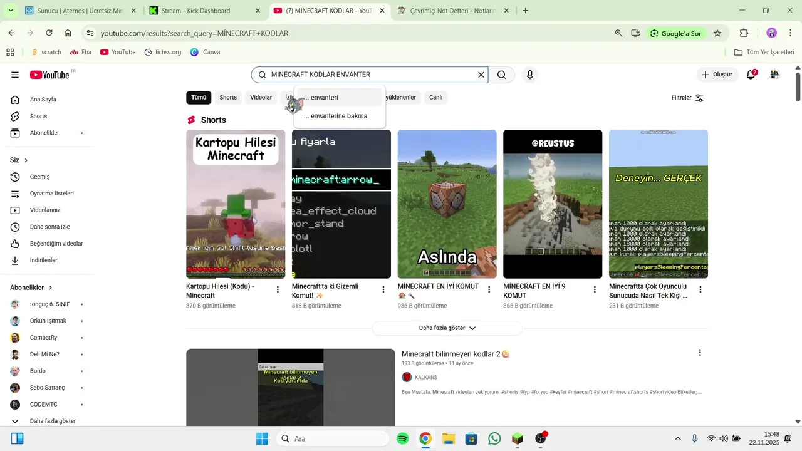
Task: Choose the '... envanteri' search suggestion
Action: pyautogui.click(x=340, y=98)
